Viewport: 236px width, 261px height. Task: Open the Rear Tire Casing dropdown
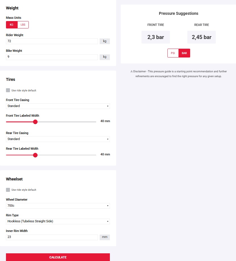point(58,139)
